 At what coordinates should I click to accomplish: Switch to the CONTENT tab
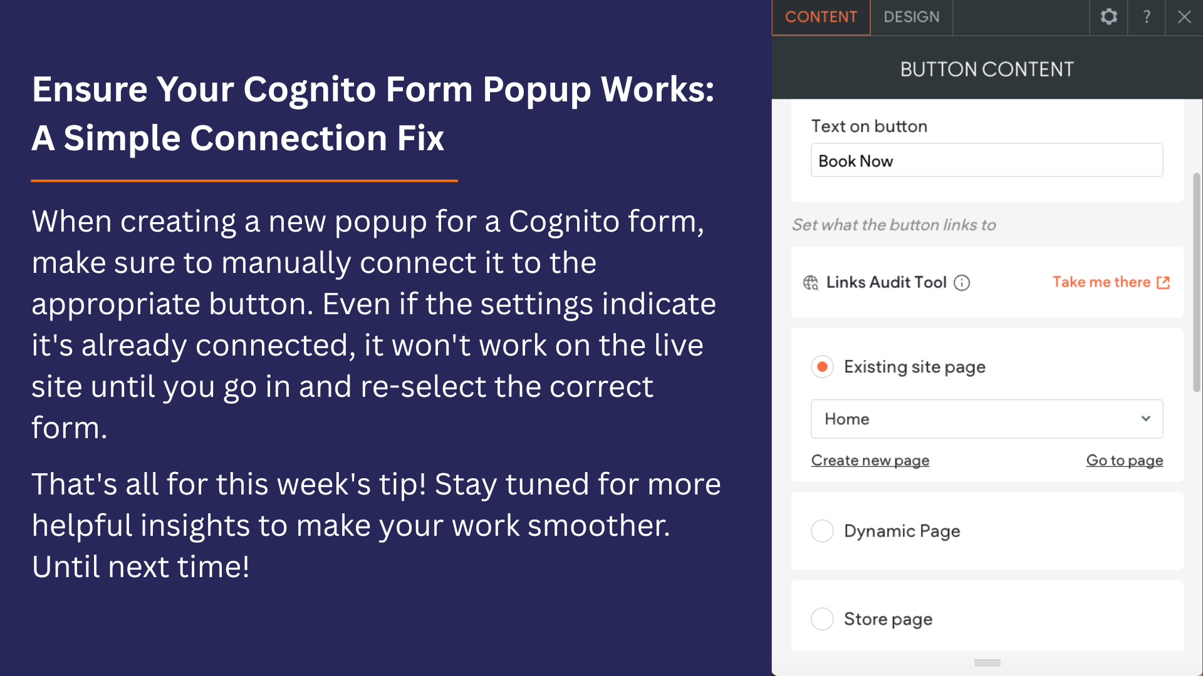pos(821,17)
